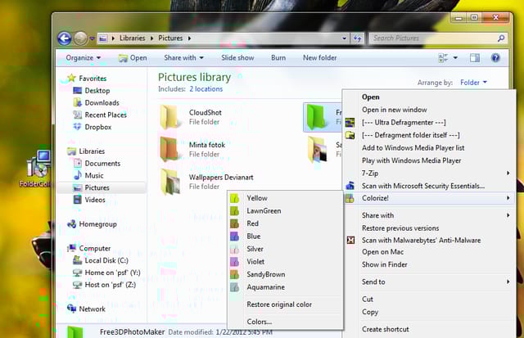Image resolution: width=524 pixels, height=338 pixels.
Task: Open the 2 locations link
Action: (x=206, y=89)
